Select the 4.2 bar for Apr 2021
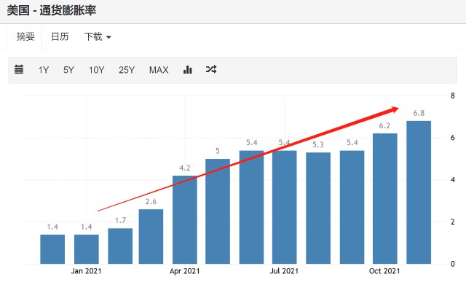 point(185,219)
